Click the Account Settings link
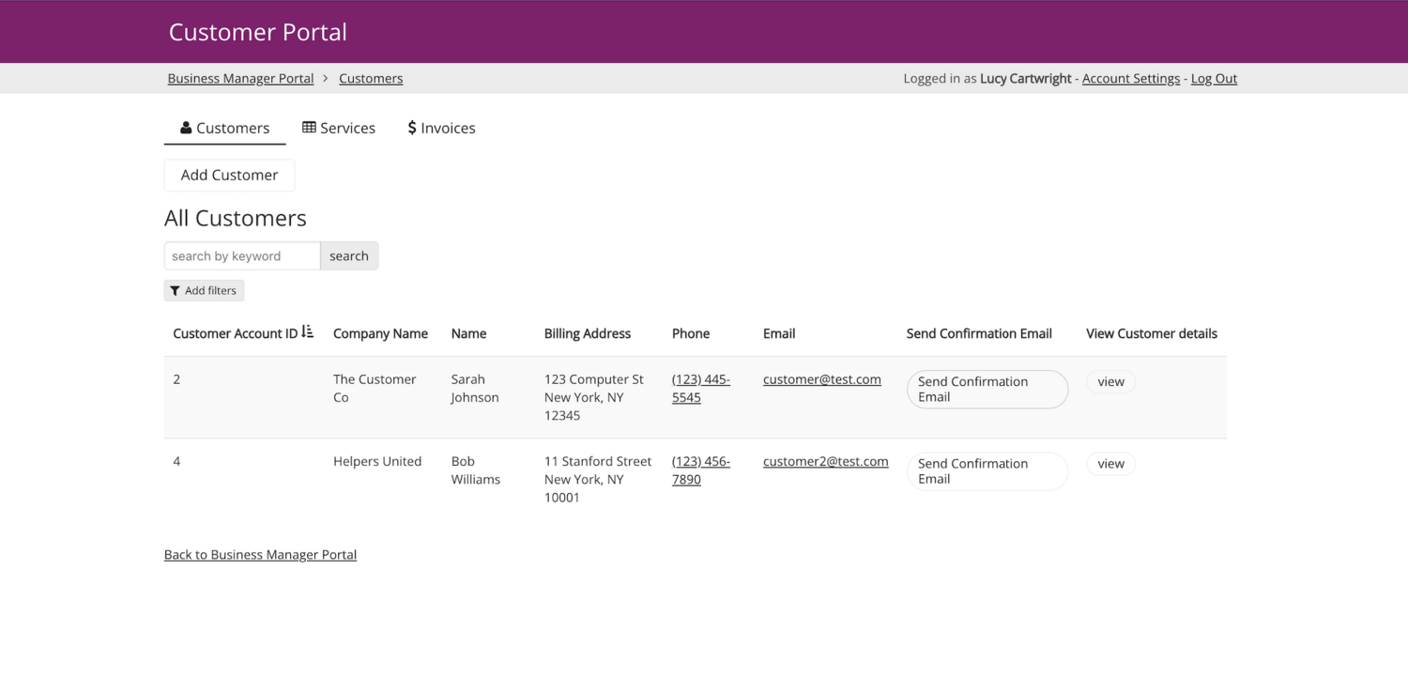The width and height of the screenshot is (1408, 677). [x=1130, y=78]
